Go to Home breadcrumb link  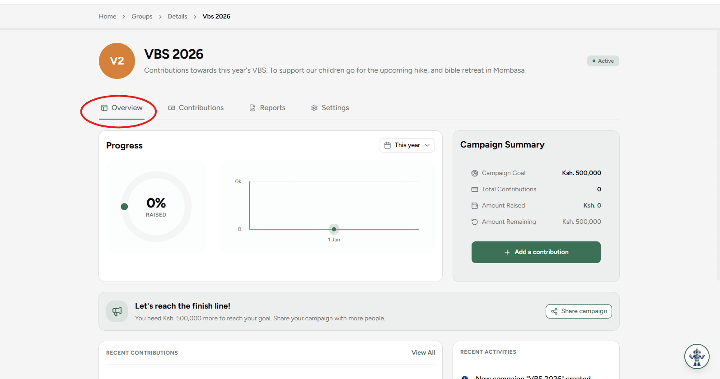click(108, 17)
